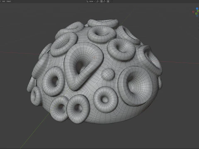Toggle the snapping magnet button
Viewport: 199px width, 149px height.
tap(101, 1)
